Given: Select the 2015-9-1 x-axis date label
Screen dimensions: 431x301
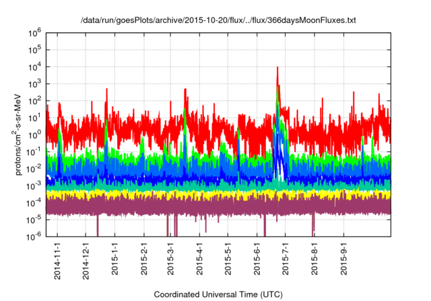Looking at the screenshot, I should (x=343, y=259).
